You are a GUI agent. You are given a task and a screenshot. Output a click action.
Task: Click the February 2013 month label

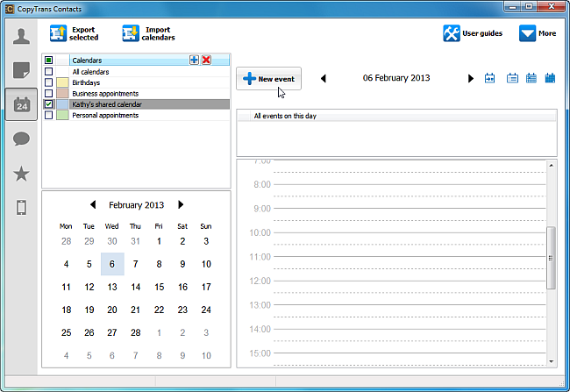(136, 205)
